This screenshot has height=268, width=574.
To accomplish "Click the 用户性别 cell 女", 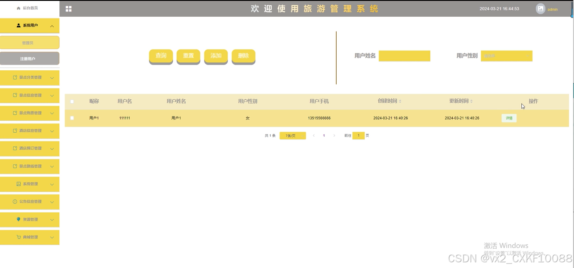I will click(x=247, y=118).
